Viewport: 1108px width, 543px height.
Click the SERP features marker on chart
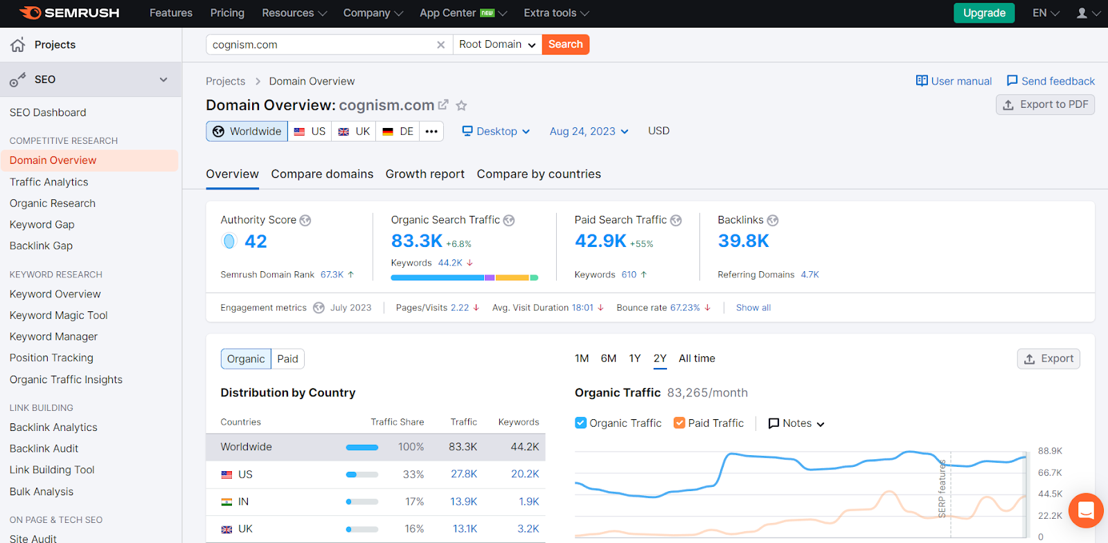tap(942, 489)
